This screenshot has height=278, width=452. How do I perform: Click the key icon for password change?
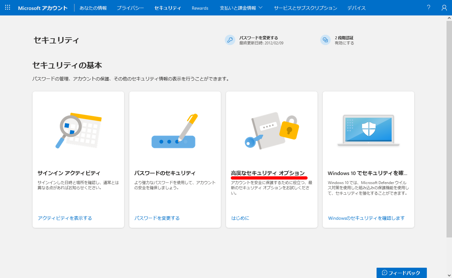pyautogui.click(x=230, y=40)
